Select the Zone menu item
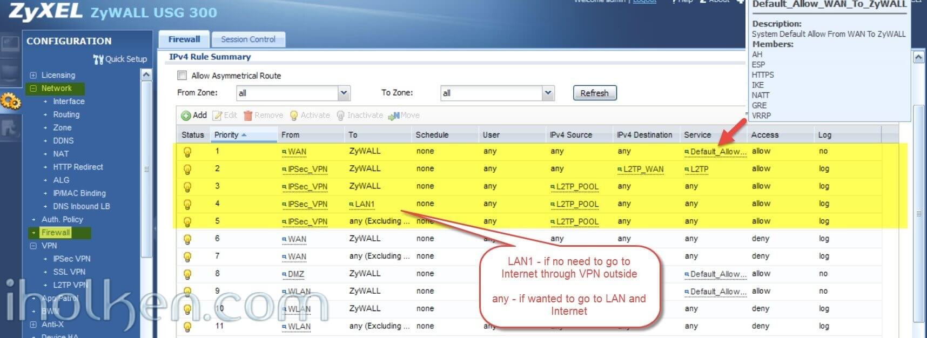This screenshot has height=338, width=927. coord(62,127)
